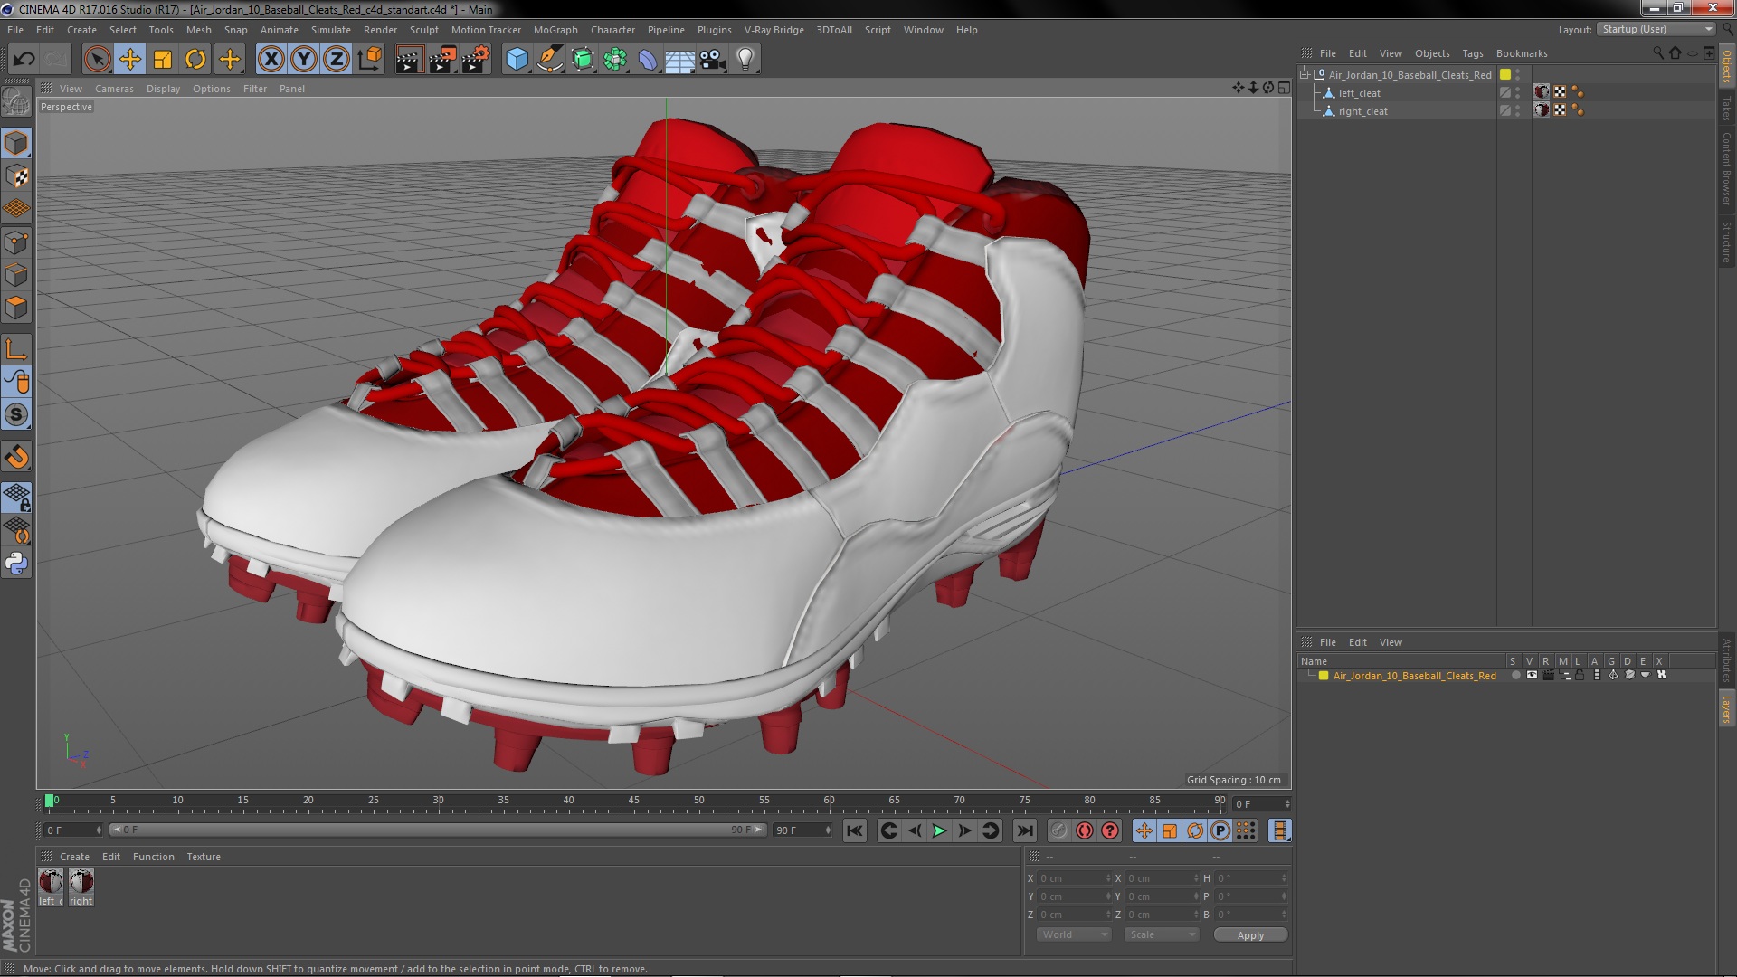Click left_cleat texture tag
Viewport: 1737px width, 977px height.
(x=1542, y=92)
